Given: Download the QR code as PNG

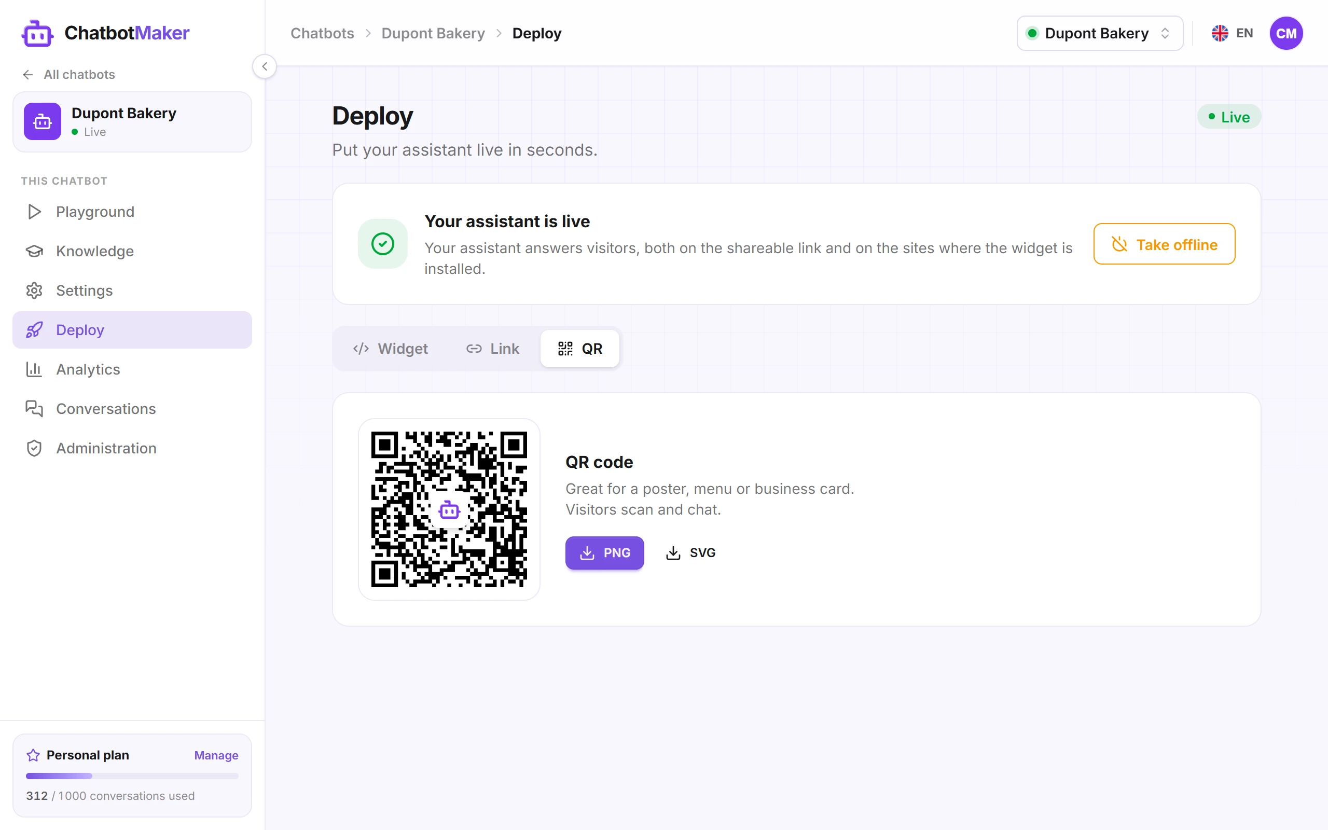Looking at the screenshot, I should point(604,553).
